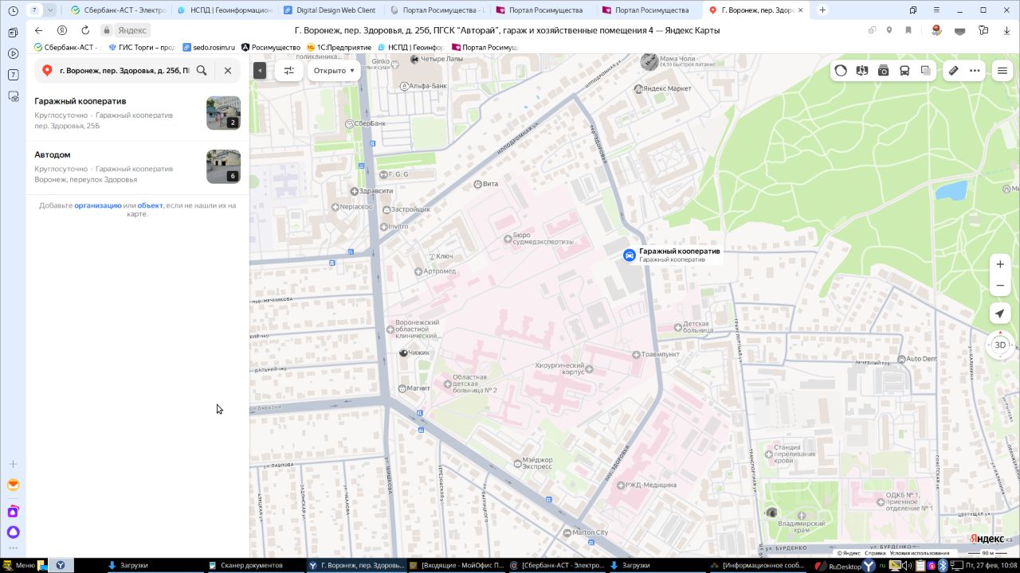Open the "Меню" start menu in taskbar
The height and width of the screenshot is (573, 1020).
[x=19, y=565]
